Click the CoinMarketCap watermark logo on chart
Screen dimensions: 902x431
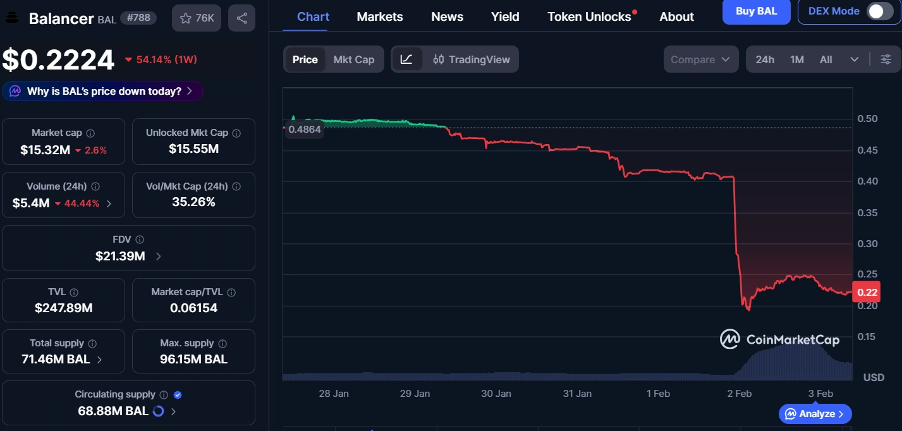730,339
